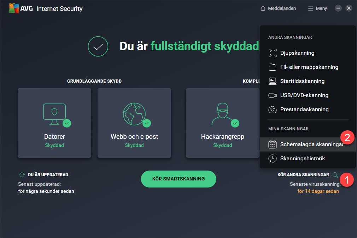357x238 pixels.
Task: Choose USB/DVD-skanning option
Action: (308, 95)
